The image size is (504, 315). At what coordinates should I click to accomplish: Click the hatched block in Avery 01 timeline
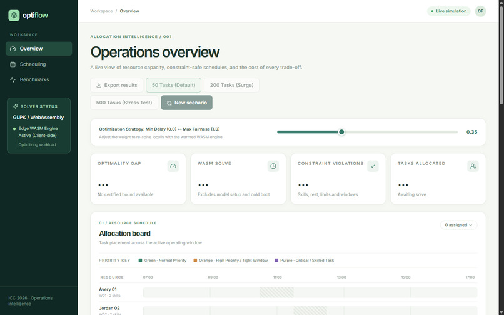pyautogui.click(x=277, y=292)
